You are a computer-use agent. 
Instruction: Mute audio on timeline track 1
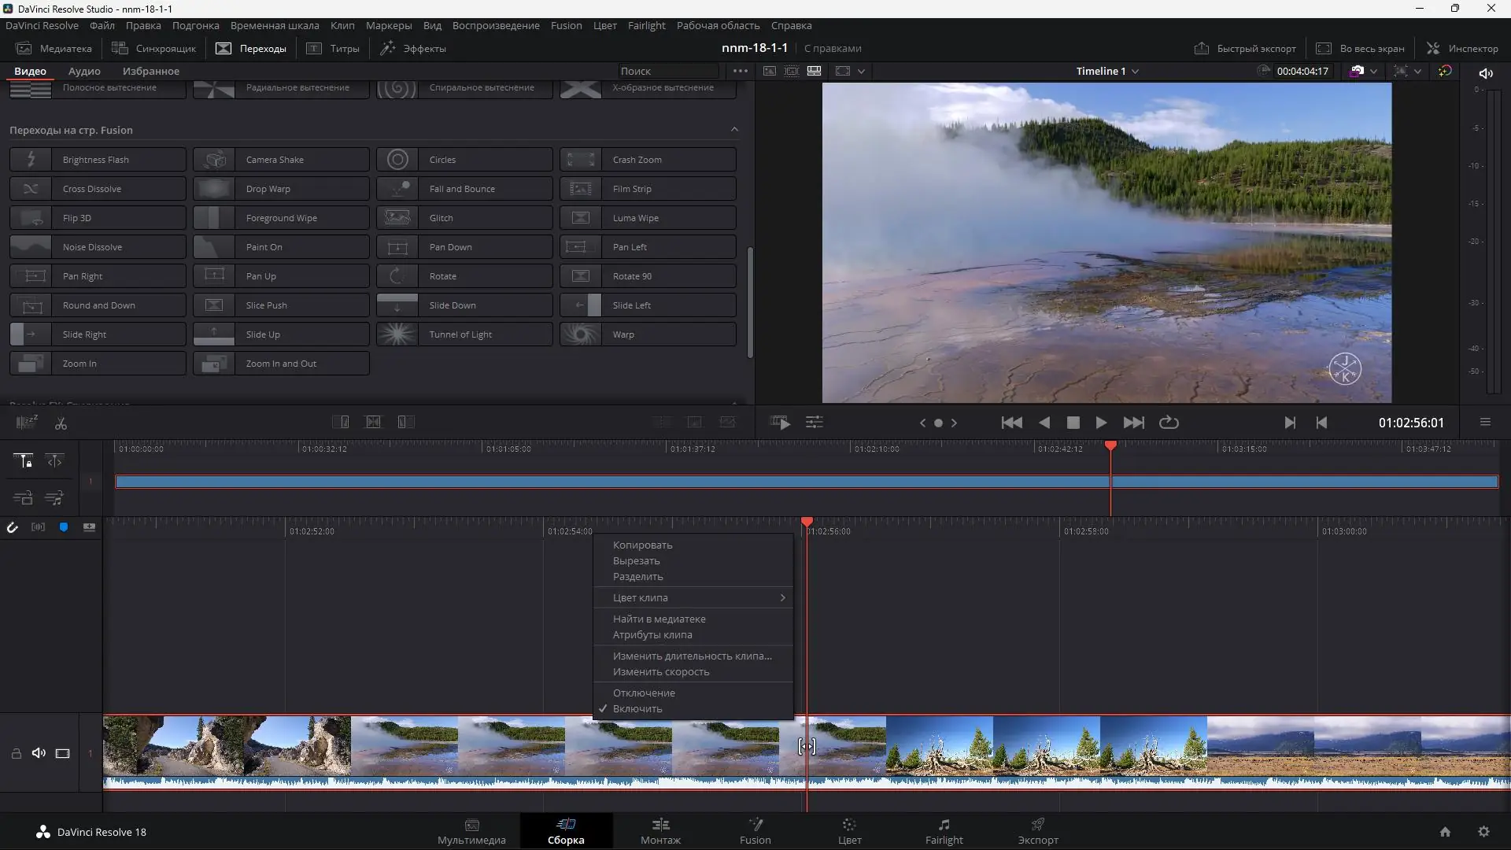coord(39,753)
